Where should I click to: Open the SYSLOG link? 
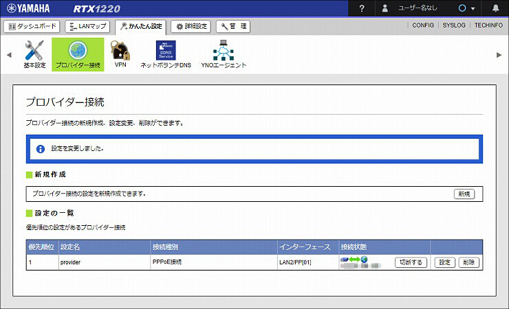[454, 25]
